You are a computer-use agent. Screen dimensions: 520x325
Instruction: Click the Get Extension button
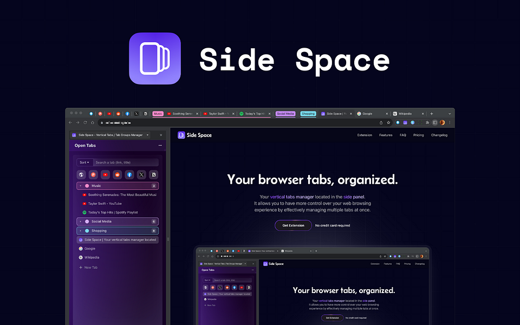coord(293,225)
